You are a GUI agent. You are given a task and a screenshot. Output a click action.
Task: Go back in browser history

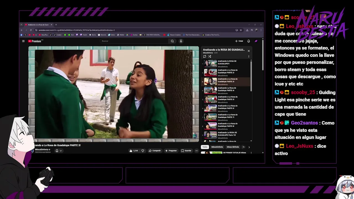coord(22,30)
